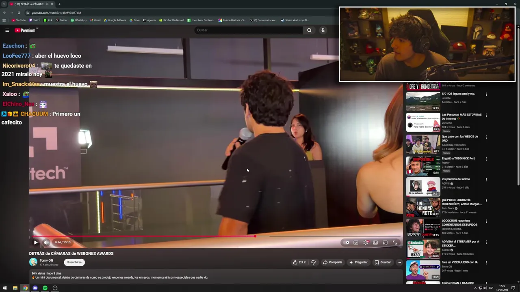The image size is (520, 292).
Task: Open options for '¿Se PUEDE LOGRAR la REDENCIÓN?'
Action: click(486, 200)
